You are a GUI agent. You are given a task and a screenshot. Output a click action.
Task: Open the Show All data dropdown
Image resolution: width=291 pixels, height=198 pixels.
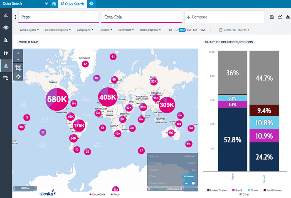pyautogui.click(x=188, y=176)
